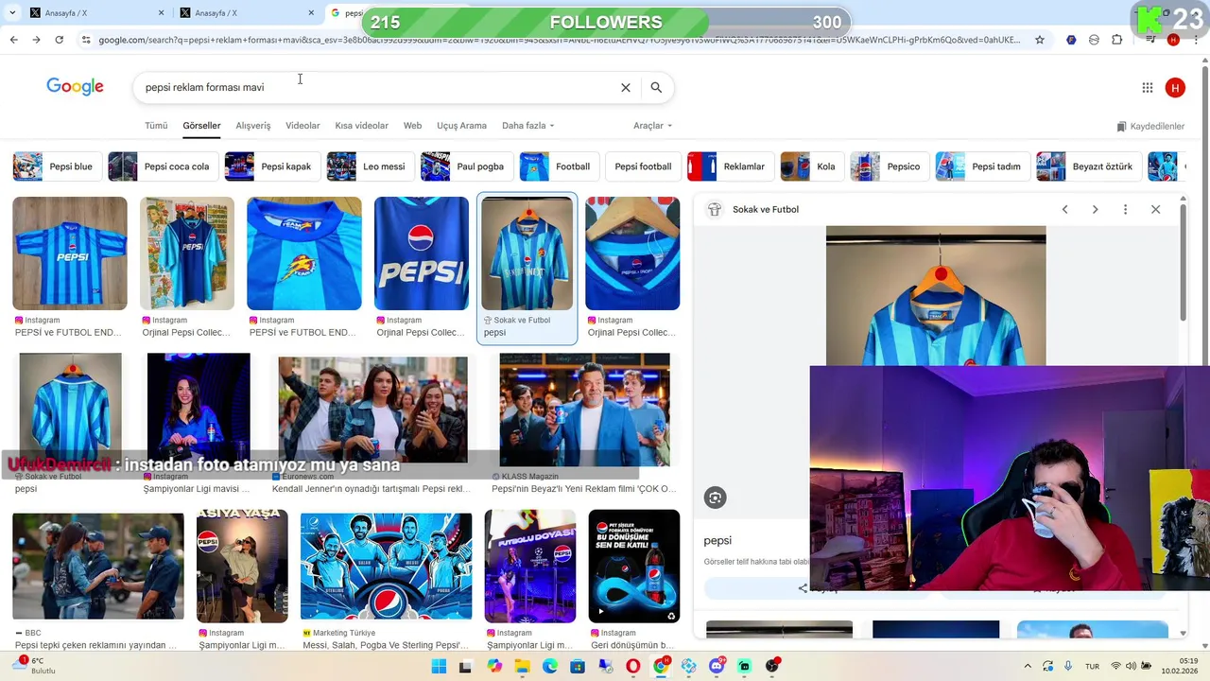
Task: Switch to Tümü results tab
Action: tap(156, 126)
